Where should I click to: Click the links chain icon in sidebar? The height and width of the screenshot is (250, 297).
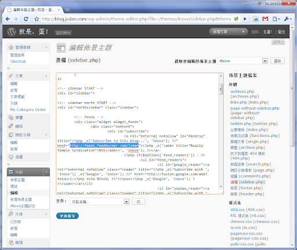coord(11,126)
